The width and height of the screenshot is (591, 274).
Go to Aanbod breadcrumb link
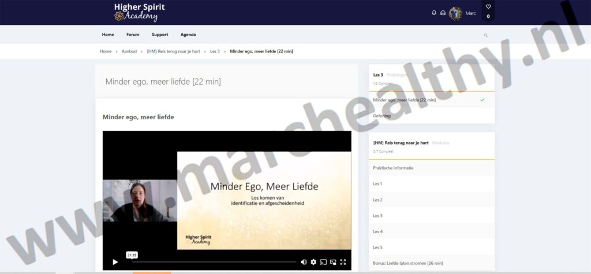(129, 51)
